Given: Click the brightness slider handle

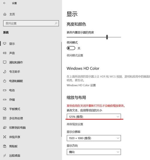Looking at the screenshot, I should (x=107, y=37).
